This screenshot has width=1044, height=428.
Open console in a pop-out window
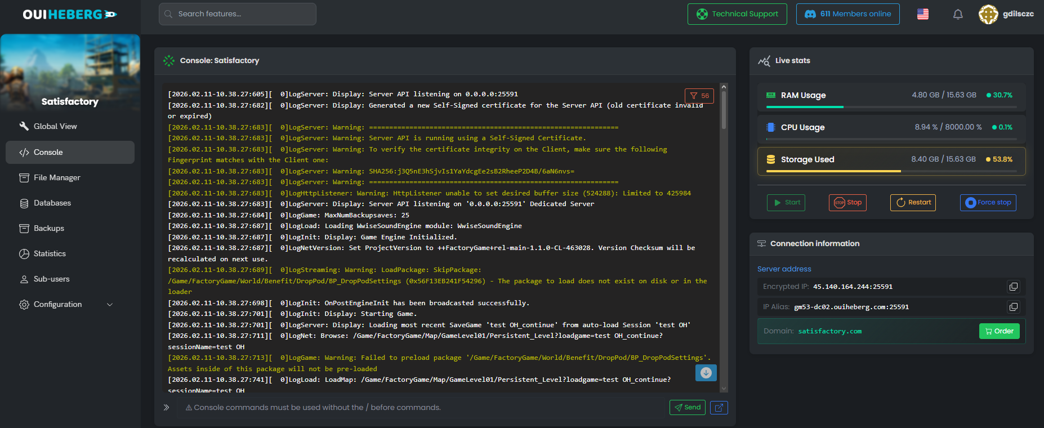[x=719, y=407]
